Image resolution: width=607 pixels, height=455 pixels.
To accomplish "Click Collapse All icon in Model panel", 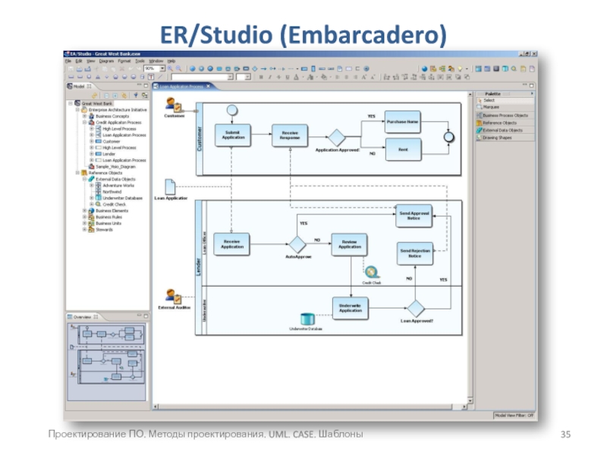I will [106, 96].
